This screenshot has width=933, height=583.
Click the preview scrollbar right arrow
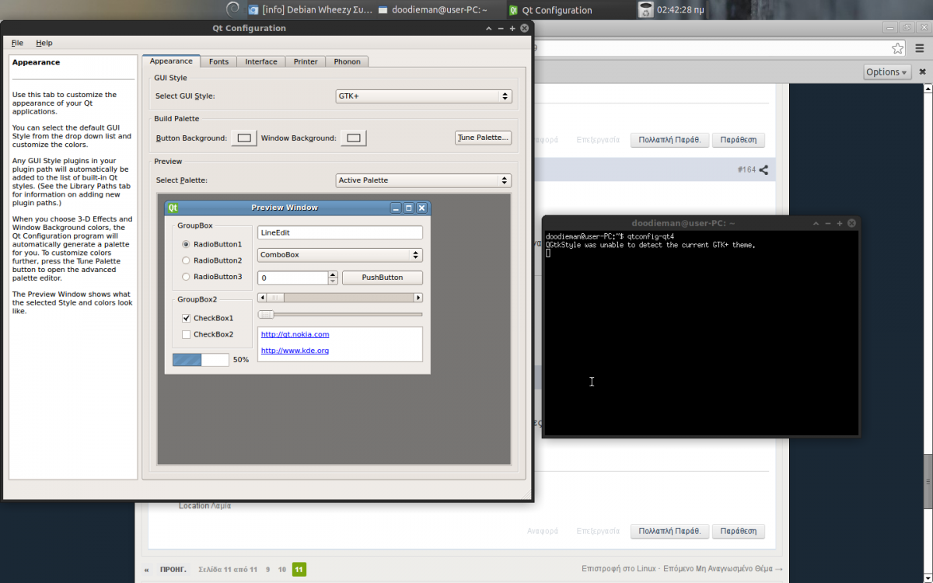coord(418,298)
